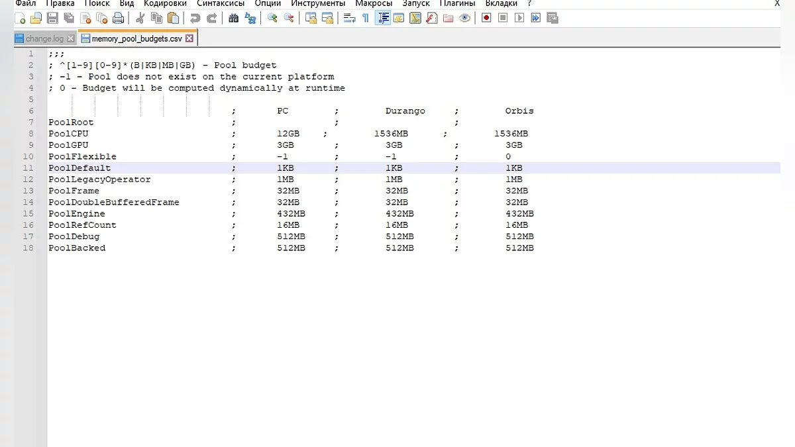The width and height of the screenshot is (795, 447).
Task: Open Find with the binoculars icon
Action: click(233, 19)
